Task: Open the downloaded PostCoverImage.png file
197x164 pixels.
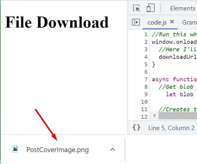Action: tap(58, 150)
